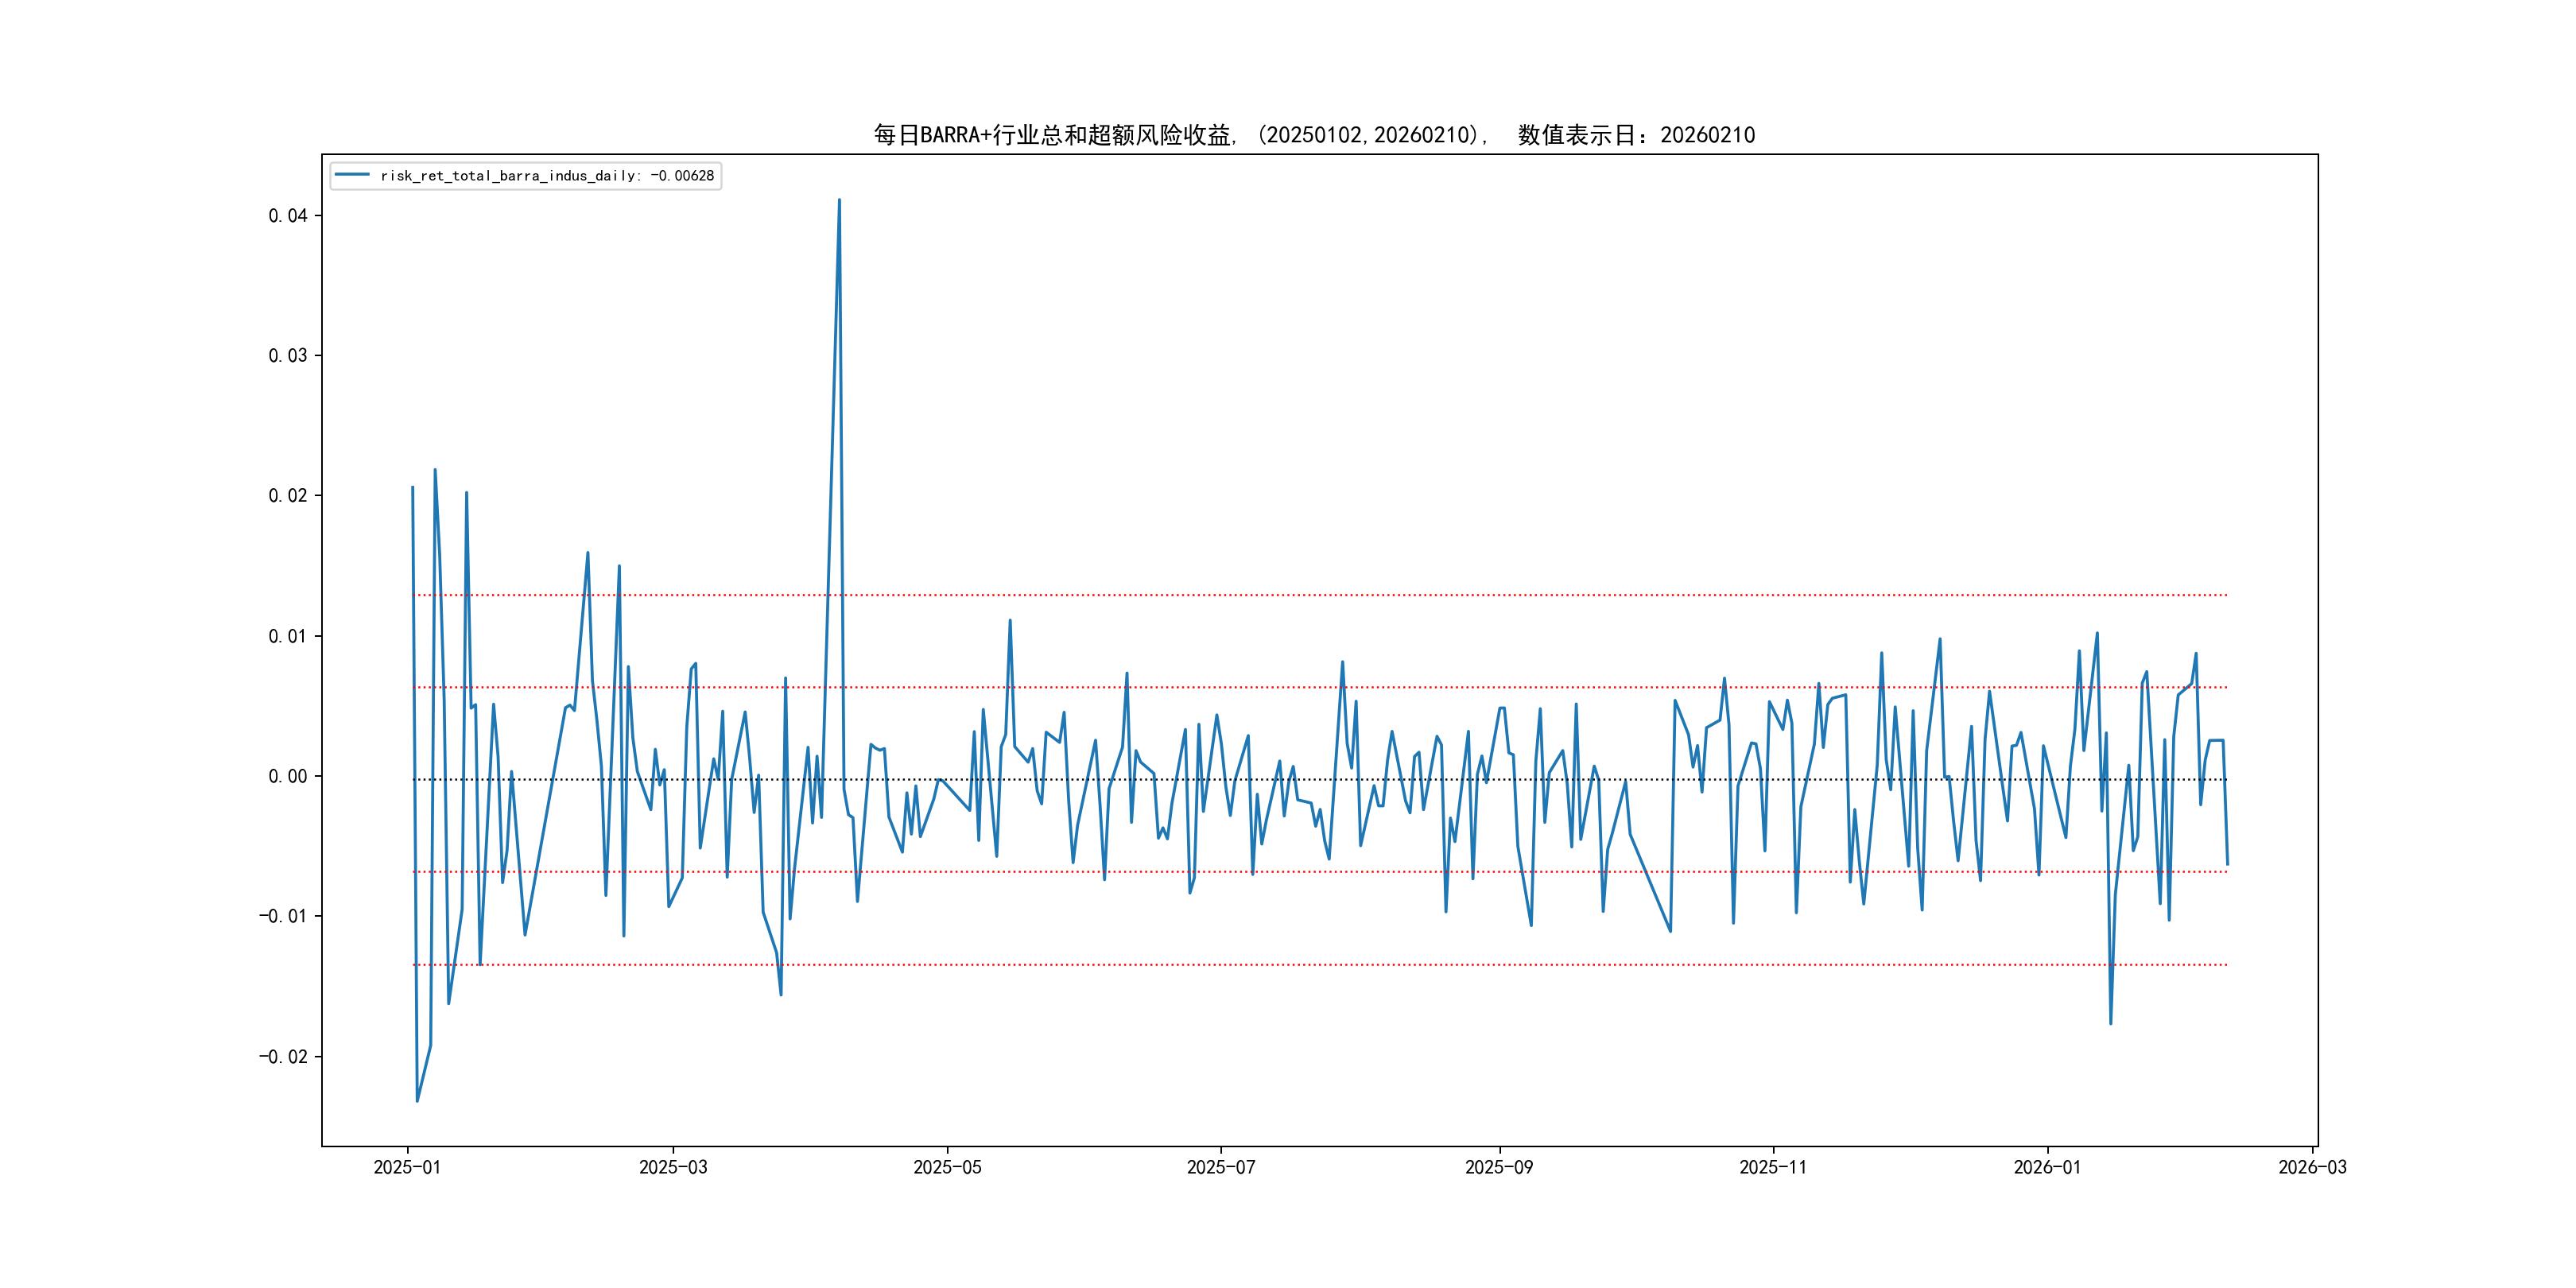Click the 0.00 y-axis tick label
This screenshot has width=2576, height=1288.
288,776
